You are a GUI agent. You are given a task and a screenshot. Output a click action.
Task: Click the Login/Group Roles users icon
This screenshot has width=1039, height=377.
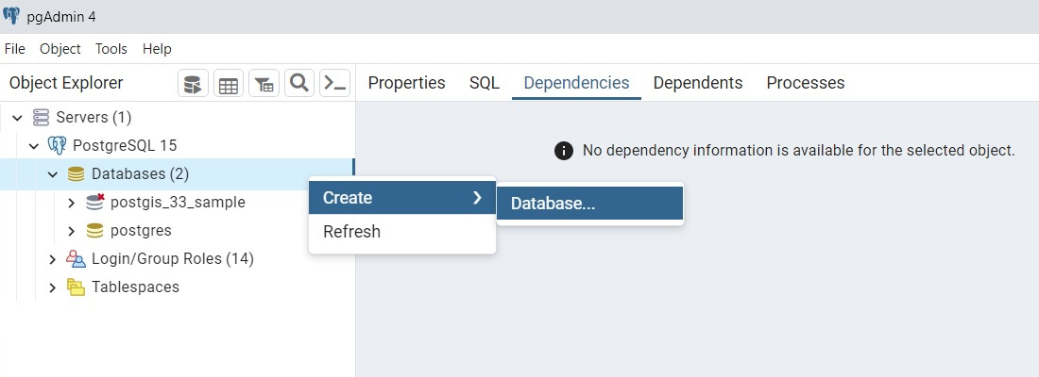pyautogui.click(x=77, y=258)
